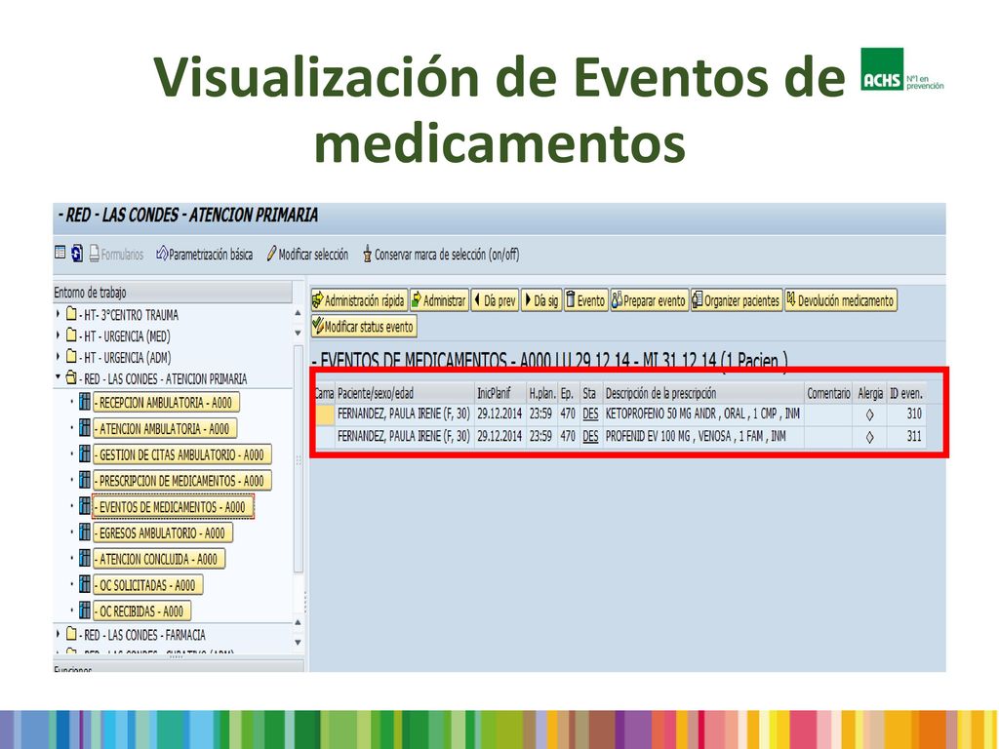Viewport: 999px width, 749px height.
Task: Click the Organizer pacientes button
Action: tap(736, 300)
